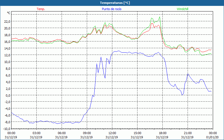The image size is (224, 140).
Task: Click the 14,0 y-axis value
Action: [8, 48]
